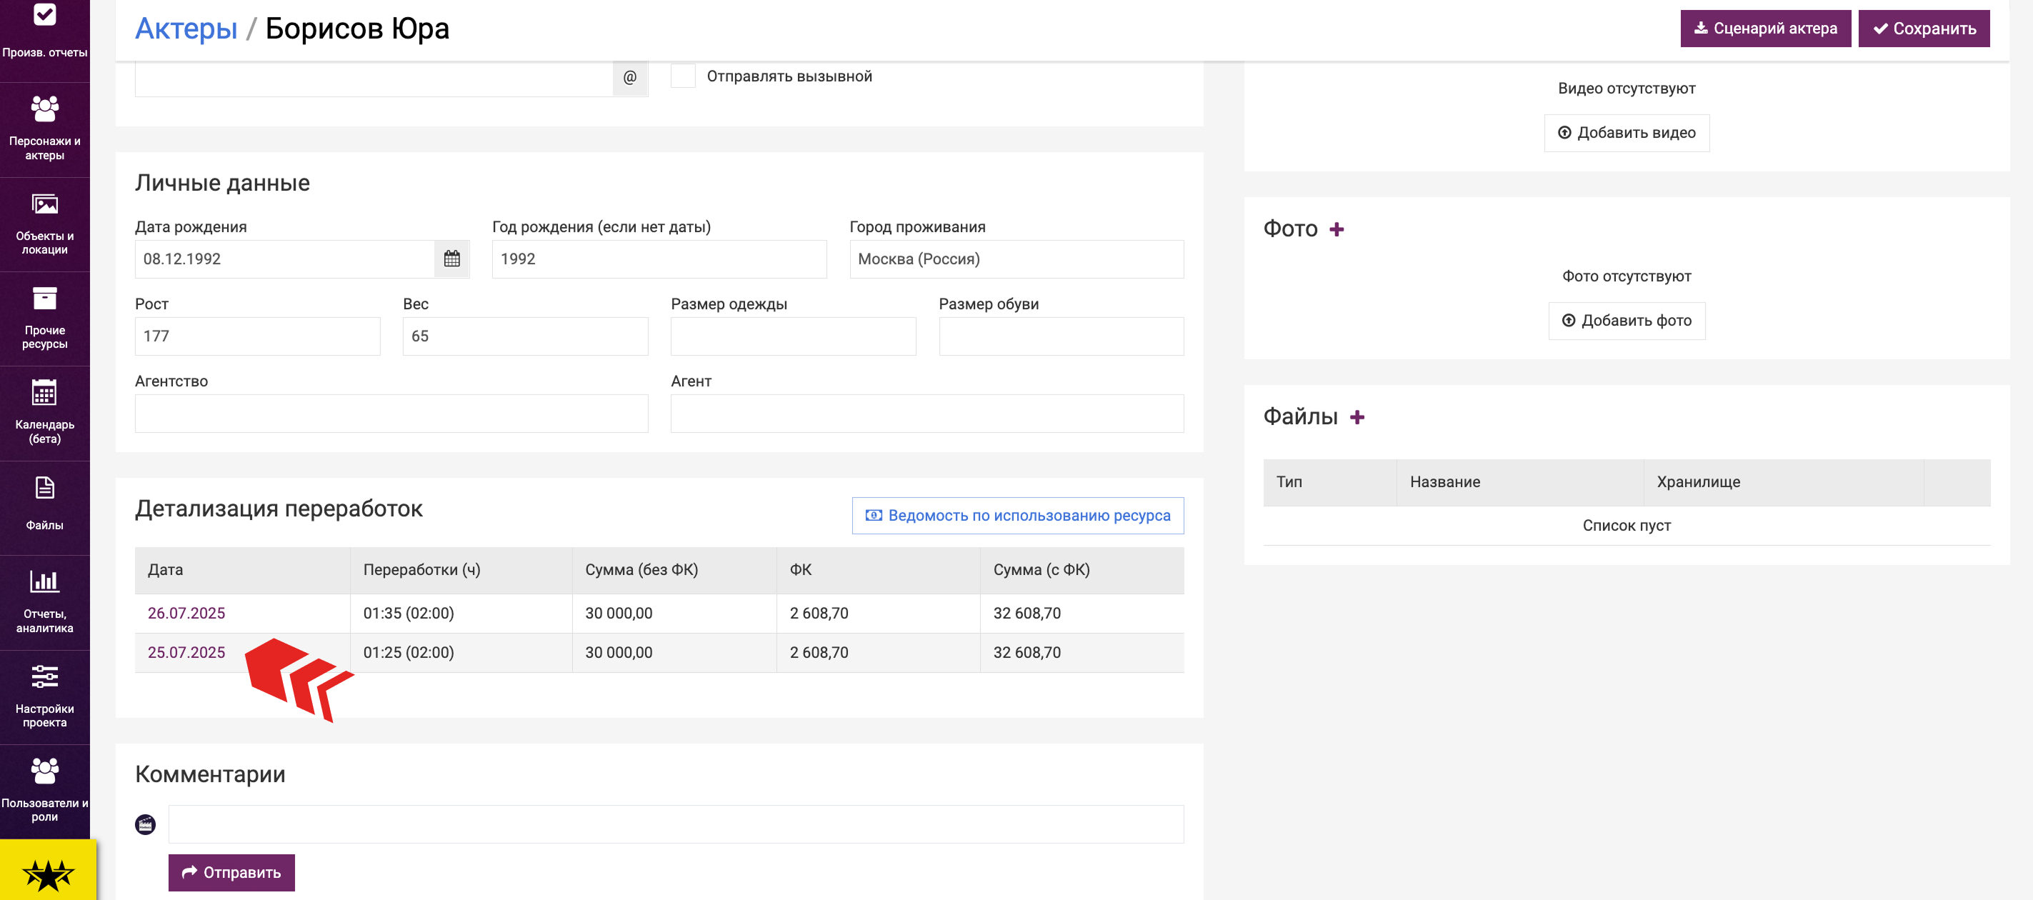The image size is (2033, 900).
Task: Go to Актеры breadcrumb link
Action: [x=186, y=29]
